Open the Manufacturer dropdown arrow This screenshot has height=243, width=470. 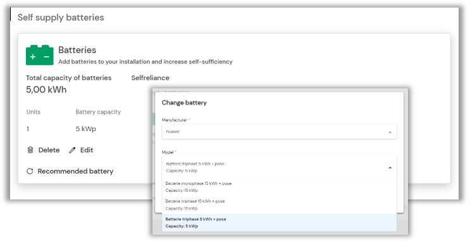[390, 132]
